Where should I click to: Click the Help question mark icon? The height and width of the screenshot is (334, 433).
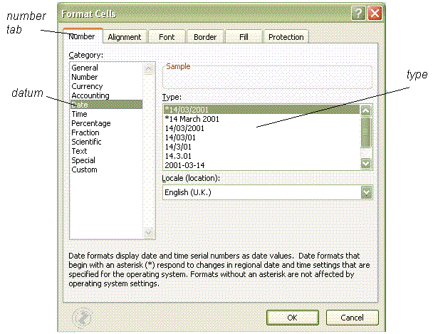359,13
